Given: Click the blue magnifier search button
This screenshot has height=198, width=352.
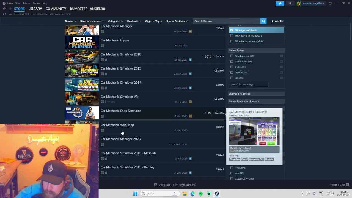Looking at the screenshot, I should click(263, 21).
